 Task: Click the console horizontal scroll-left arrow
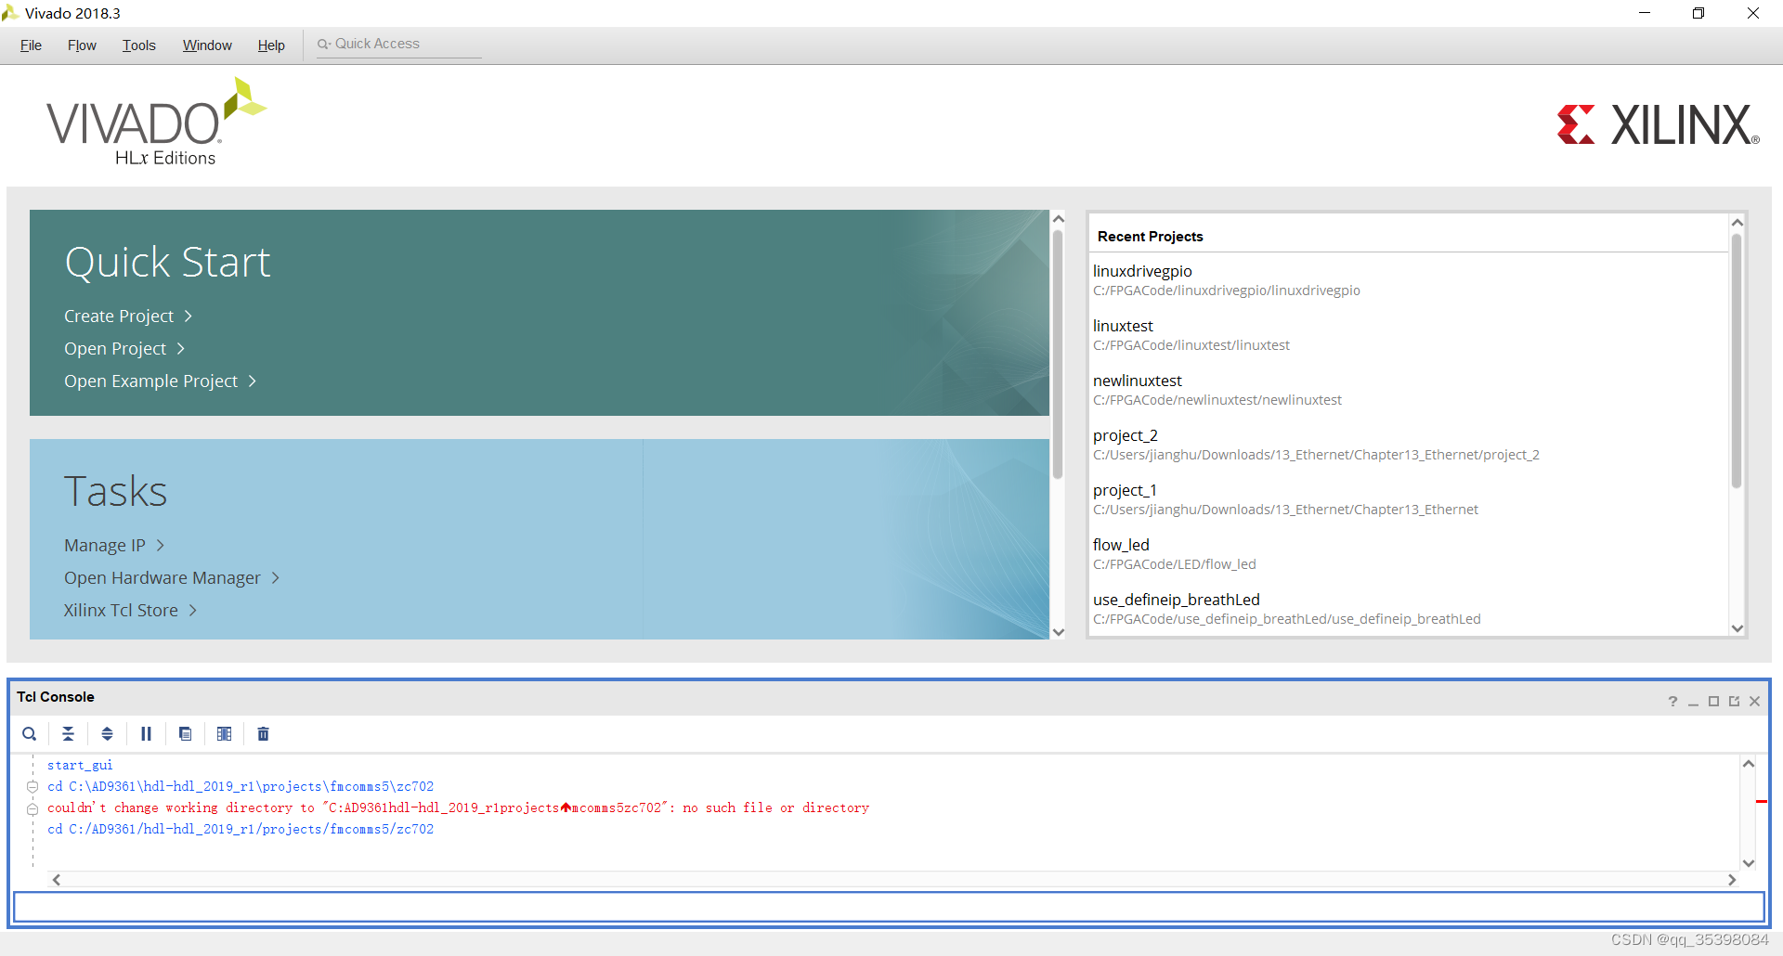click(57, 880)
